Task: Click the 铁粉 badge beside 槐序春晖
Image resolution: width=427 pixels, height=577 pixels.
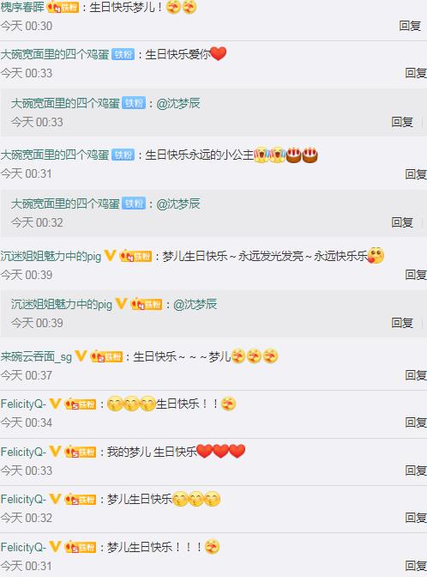Action: pyautogui.click(x=63, y=7)
